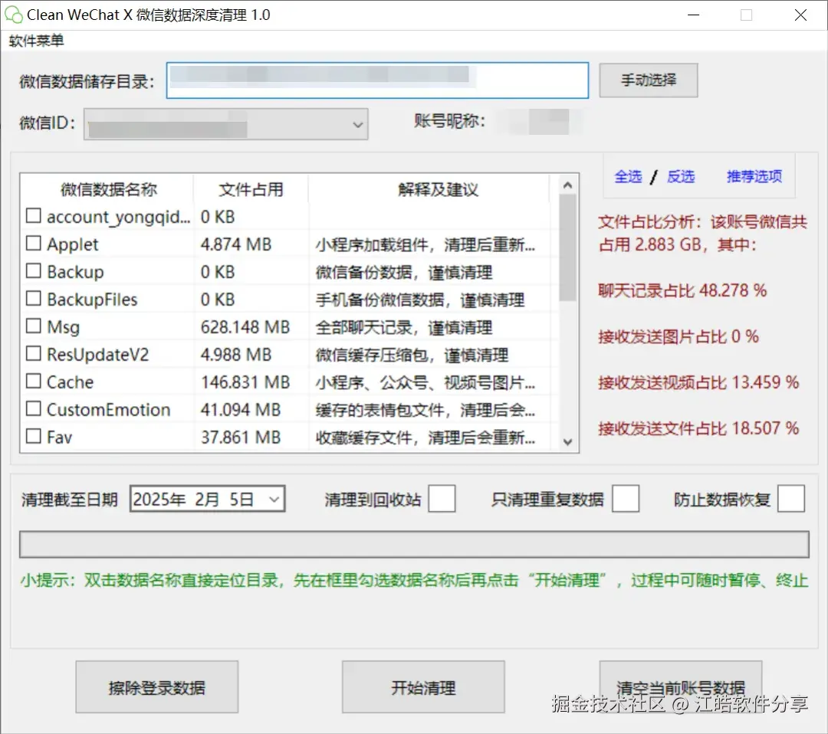This screenshot has height=734, width=828.
Task: Click the 微信数据名称 column header
Action: [108, 189]
